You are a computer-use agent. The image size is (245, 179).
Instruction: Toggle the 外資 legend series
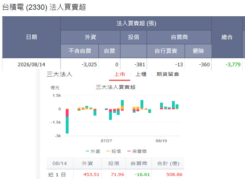click(93, 151)
